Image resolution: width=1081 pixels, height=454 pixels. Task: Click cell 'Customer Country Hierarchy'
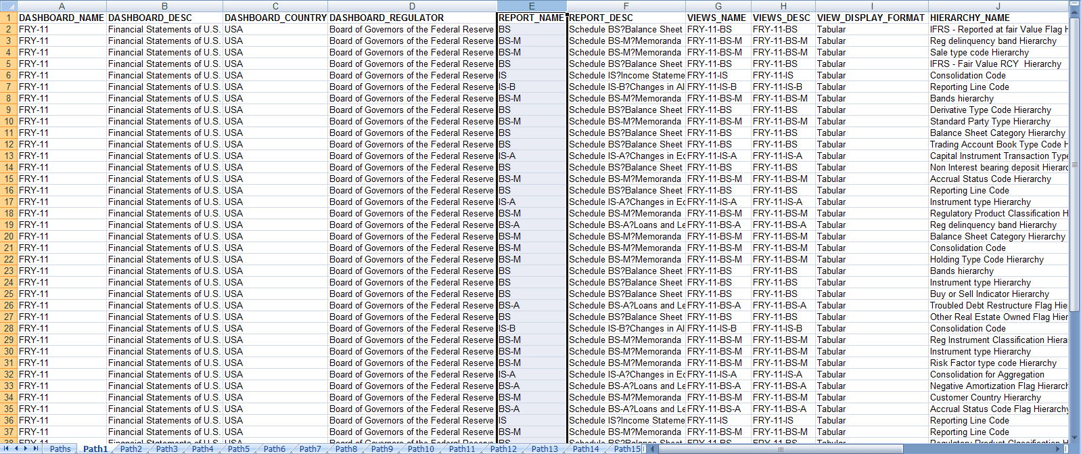tap(998, 397)
